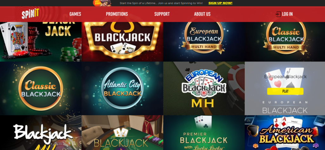Image resolution: width=325 pixels, height=150 pixels.
Task: Select the marquee-lights Blackjack game tile
Action: [122, 42]
